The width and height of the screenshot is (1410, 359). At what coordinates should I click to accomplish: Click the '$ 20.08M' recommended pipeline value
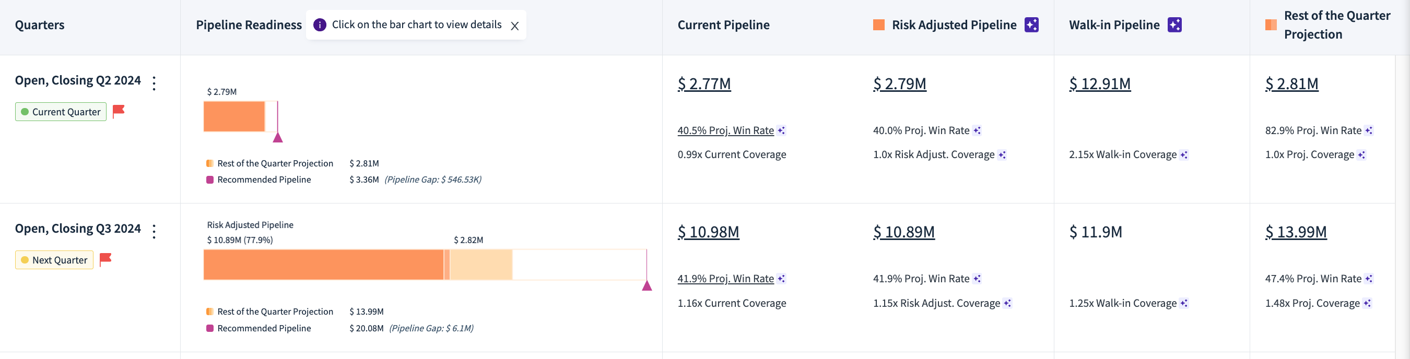pyautogui.click(x=367, y=328)
